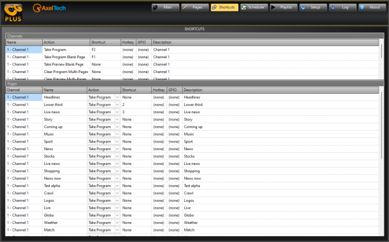The width and height of the screenshot is (389, 242).
Task: Open the Log tab
Action: (342, 7)
